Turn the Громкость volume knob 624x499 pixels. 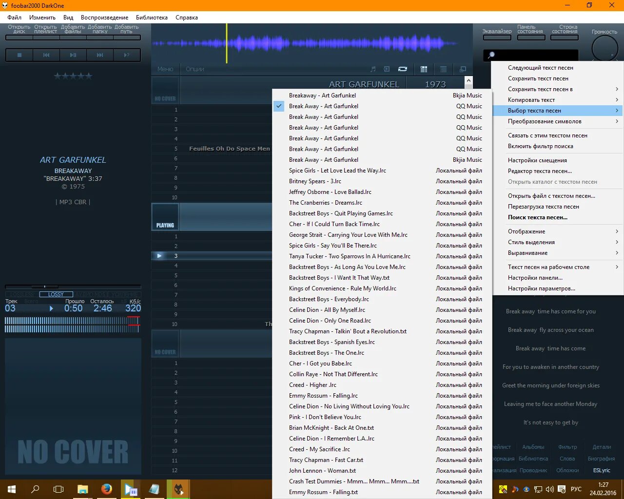pyautogui.click(x=604, y=49)
